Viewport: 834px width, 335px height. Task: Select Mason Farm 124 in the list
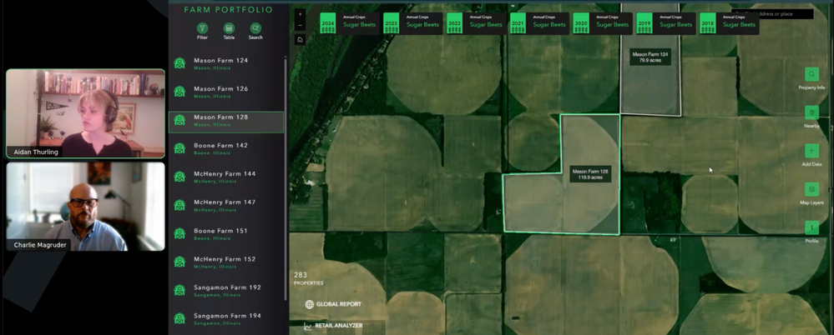click(x=226, y=63)
